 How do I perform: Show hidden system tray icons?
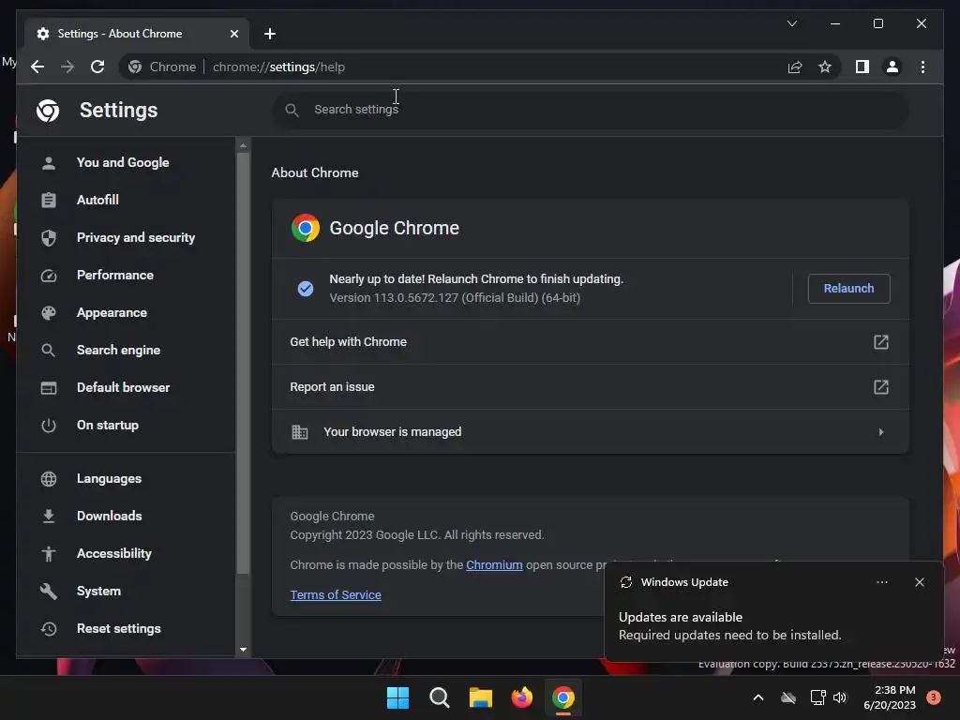tap(757, 697)
